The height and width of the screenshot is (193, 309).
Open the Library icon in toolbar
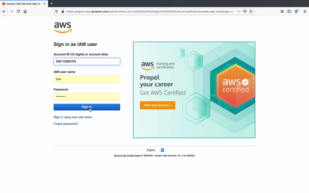[x=282, y=12]
